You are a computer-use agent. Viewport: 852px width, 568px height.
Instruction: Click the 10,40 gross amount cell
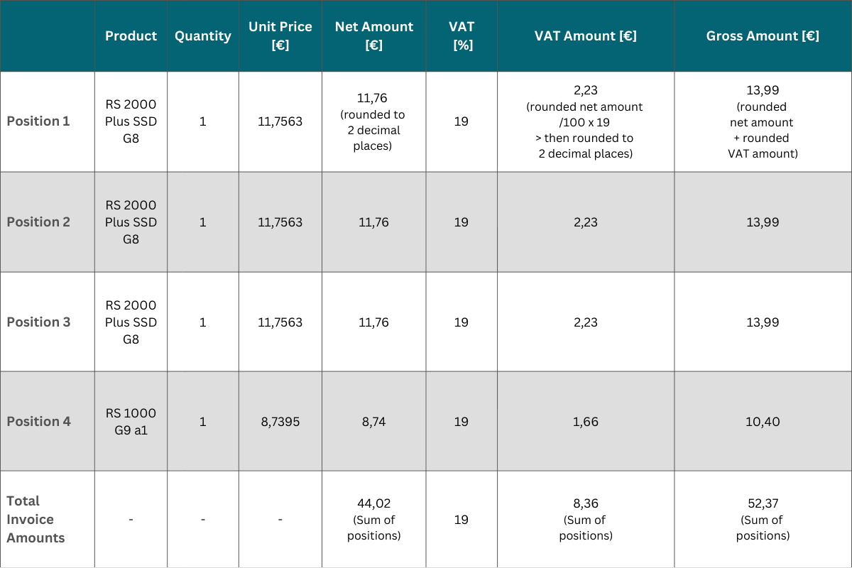(x=763, y=422)
